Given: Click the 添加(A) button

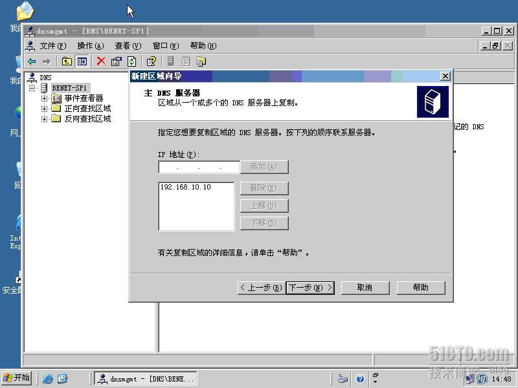Looking at the screenshot, I should (264, 167).
